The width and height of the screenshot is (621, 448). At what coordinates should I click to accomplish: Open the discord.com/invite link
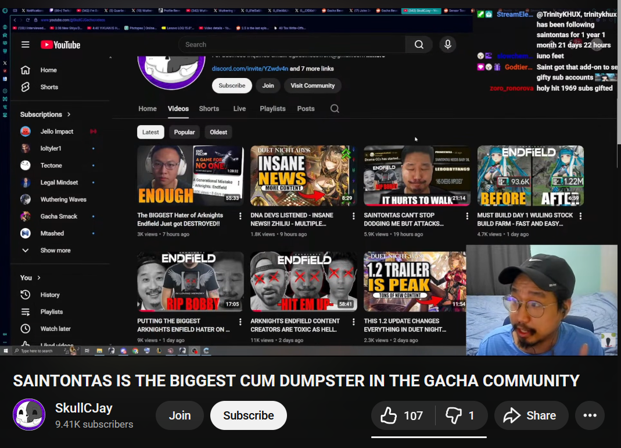(x=250, y=69)
